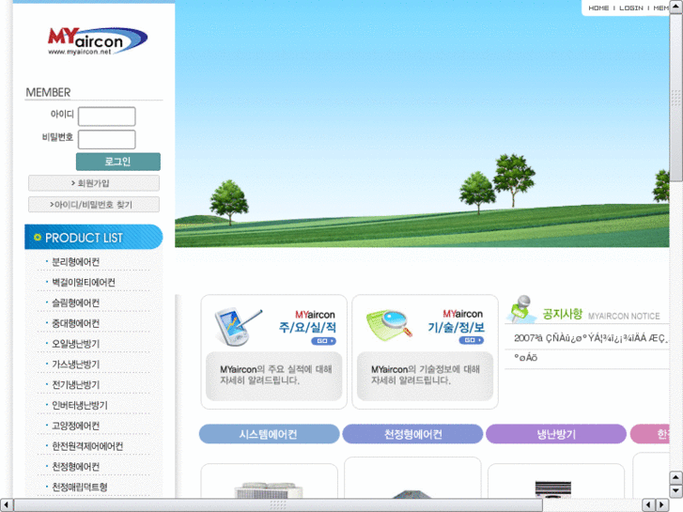Click the 로그인 button
The image size is (683, 512).
pyautogui.click(x=118, y=162)
